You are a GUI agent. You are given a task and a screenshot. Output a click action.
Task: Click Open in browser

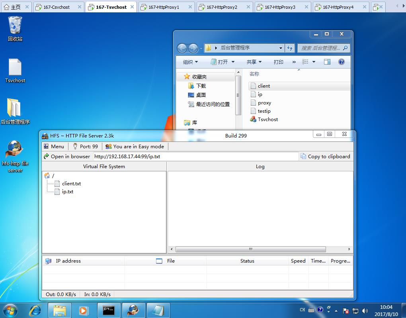point(67,156)
